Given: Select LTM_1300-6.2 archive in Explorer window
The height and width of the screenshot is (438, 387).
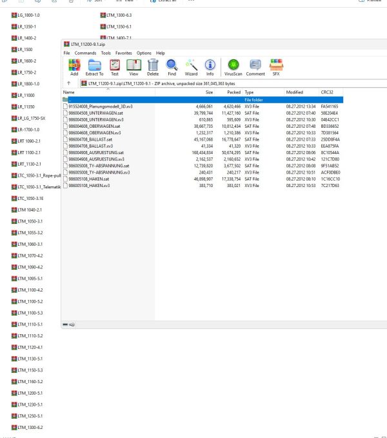Looking at the screenshot, I should click(x=27, y=428).
